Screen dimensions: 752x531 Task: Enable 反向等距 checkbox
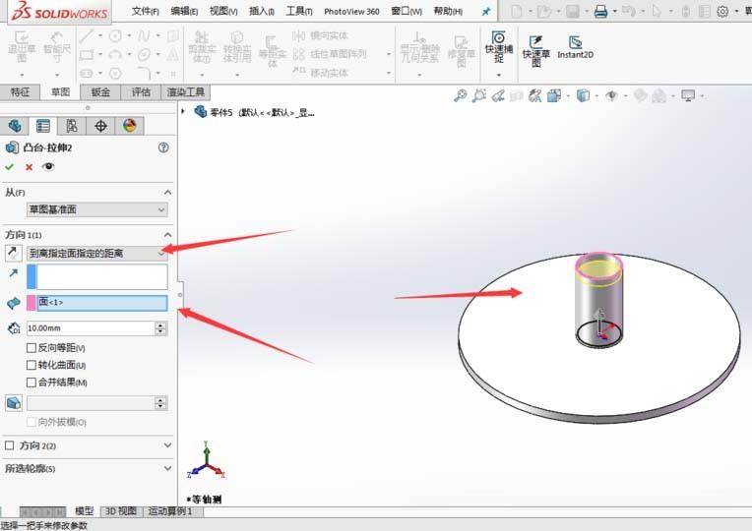tap(31, 347)
